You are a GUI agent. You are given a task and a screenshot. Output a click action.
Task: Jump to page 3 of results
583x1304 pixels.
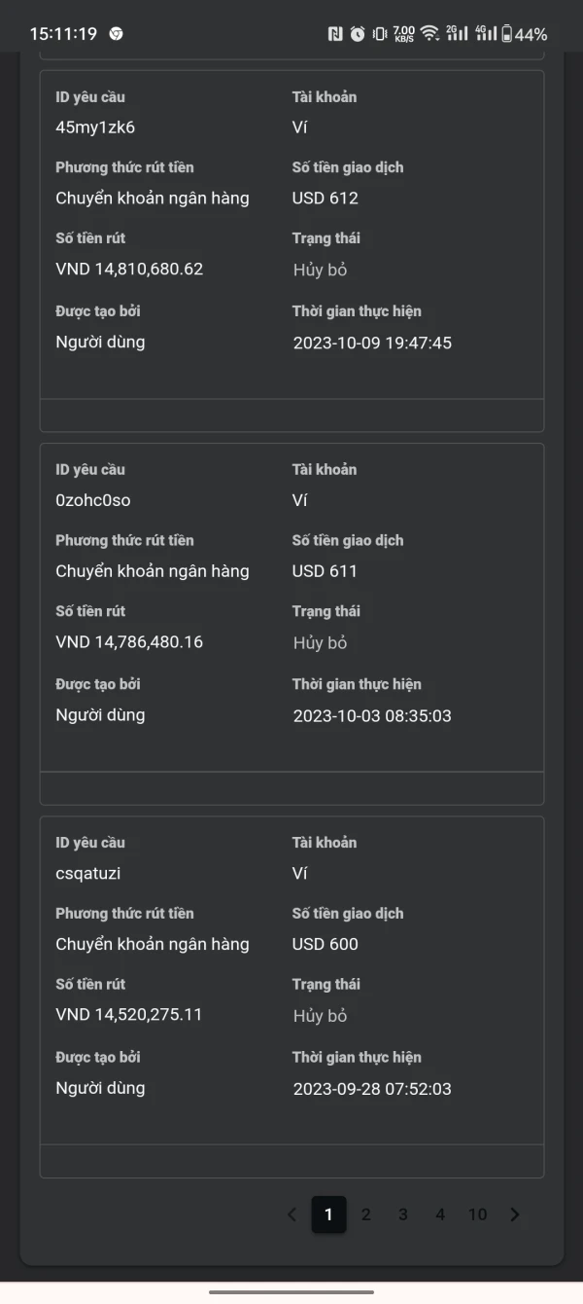403,1214
